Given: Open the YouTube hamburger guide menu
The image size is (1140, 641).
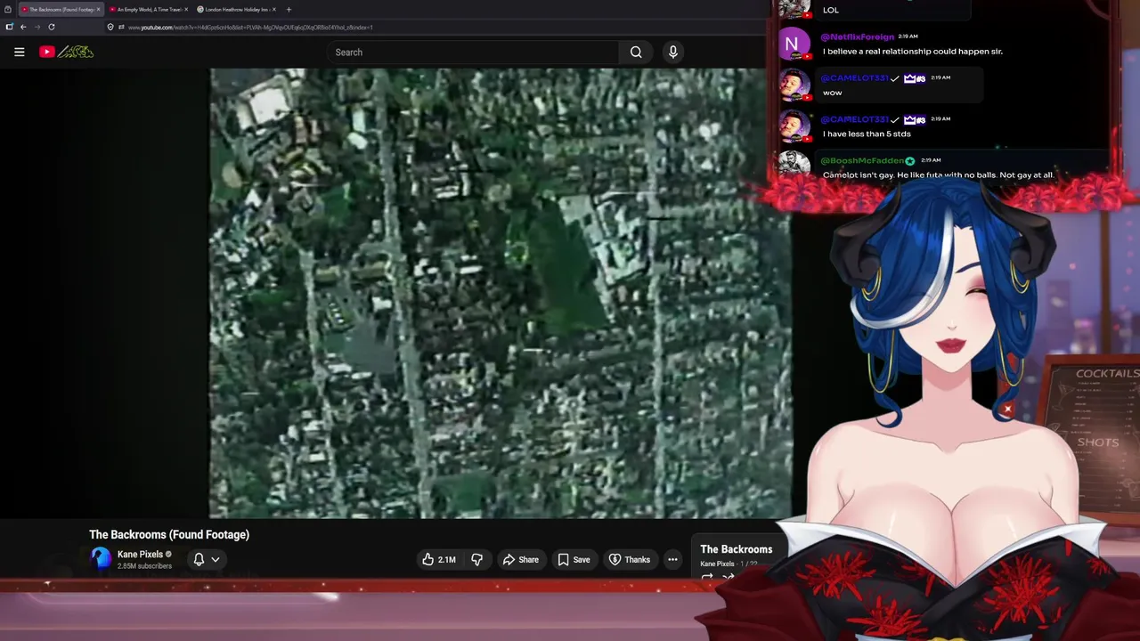Looking at the screenshot, I should [19, 52].
